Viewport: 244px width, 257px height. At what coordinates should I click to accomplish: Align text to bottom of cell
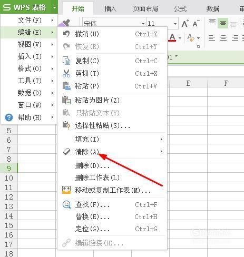pos(233,24)
